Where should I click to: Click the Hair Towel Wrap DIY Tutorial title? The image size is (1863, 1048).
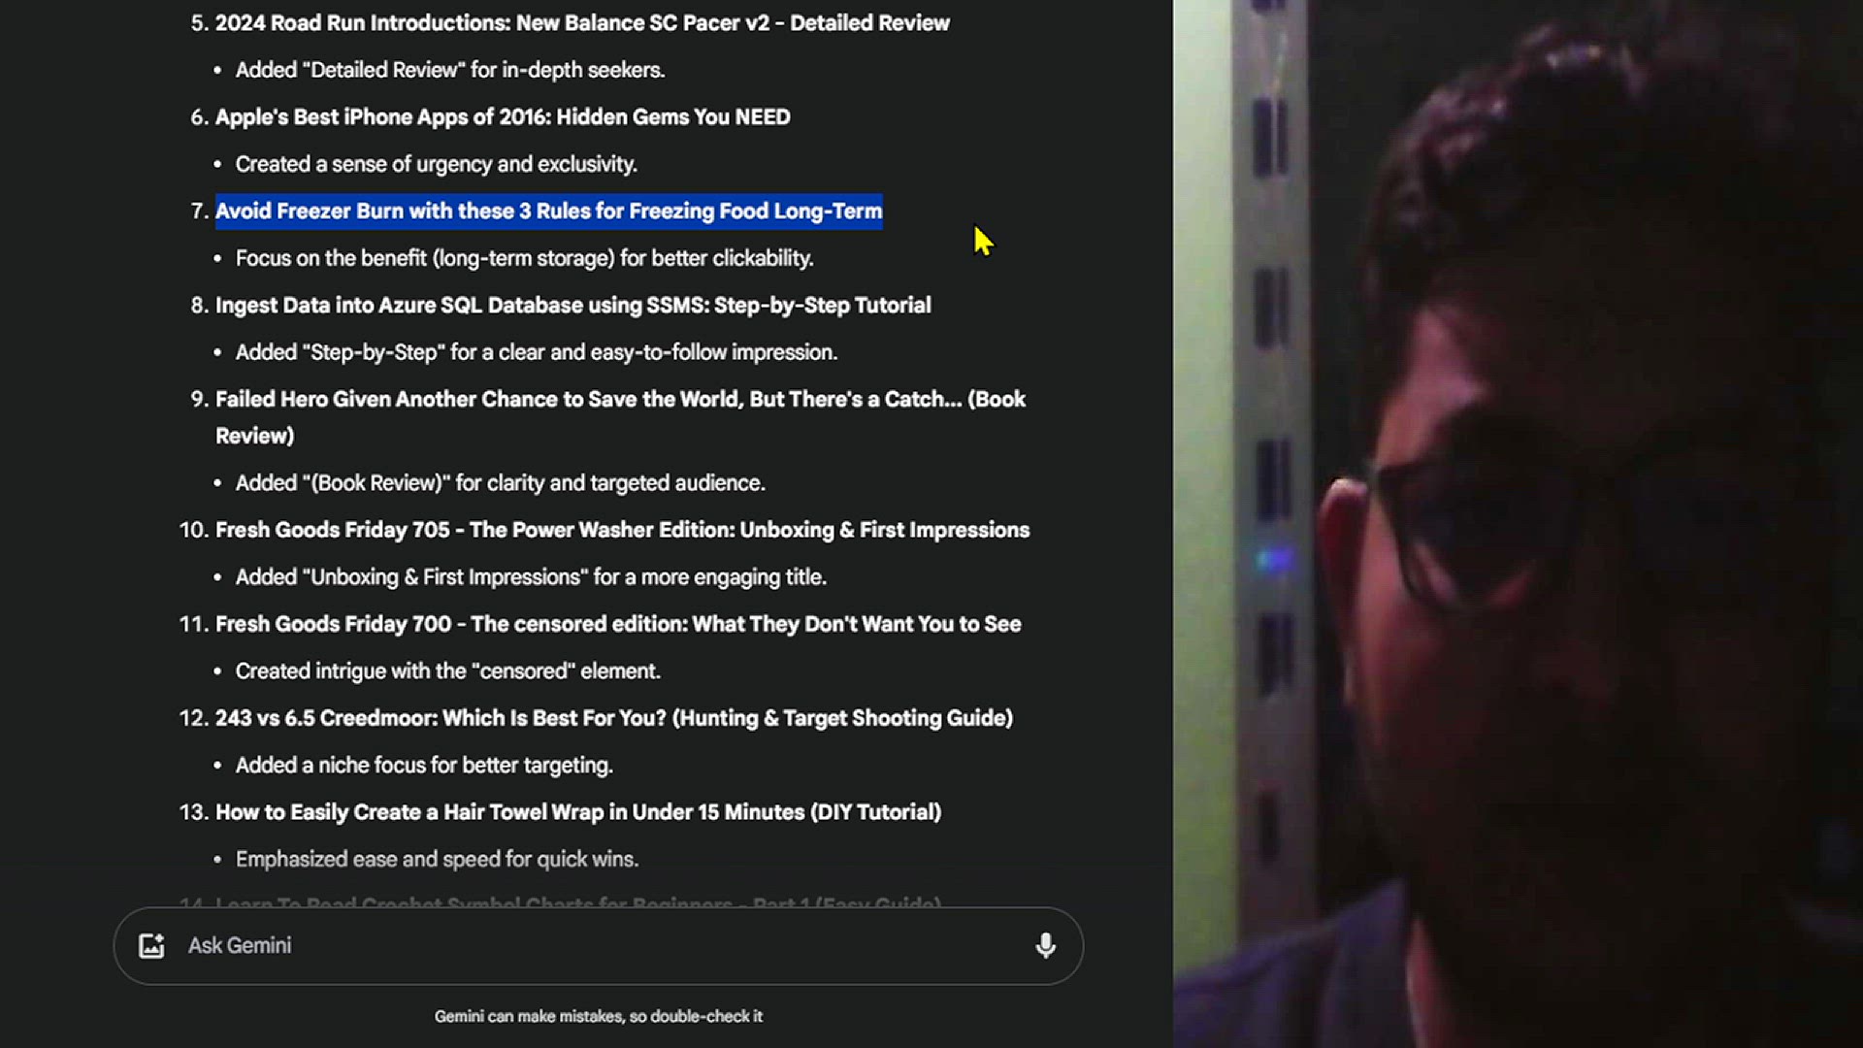577,812
